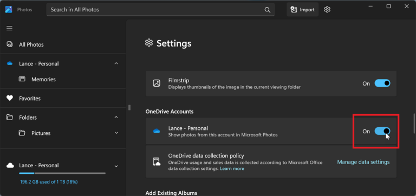Image resolution: width=416 pixels, height=196 pixels.
Task: Click the Filmstrip setting icon
Action: point(157,83)
